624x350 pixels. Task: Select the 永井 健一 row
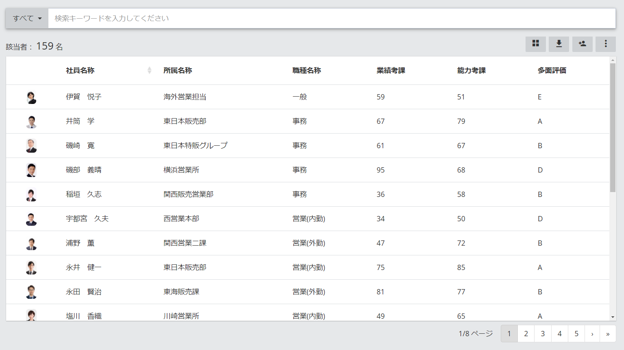[x=83, y=268]
